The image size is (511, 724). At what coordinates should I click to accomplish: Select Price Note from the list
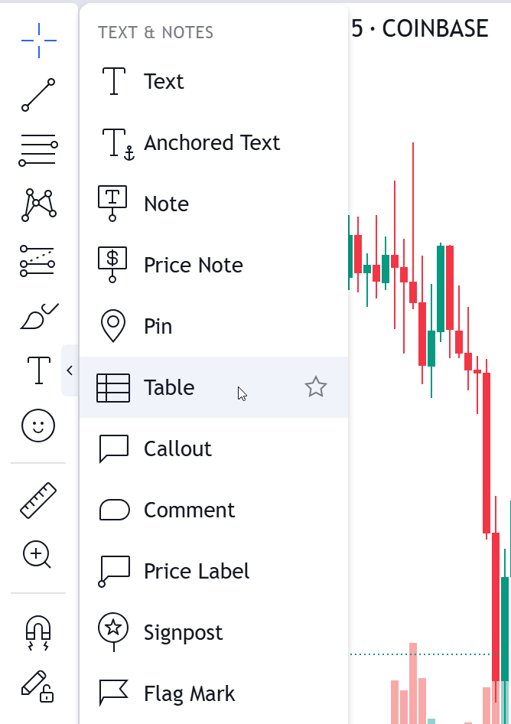click(193, 266)
